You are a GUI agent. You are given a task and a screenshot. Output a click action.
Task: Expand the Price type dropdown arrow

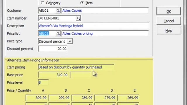(x=70, y=41)
